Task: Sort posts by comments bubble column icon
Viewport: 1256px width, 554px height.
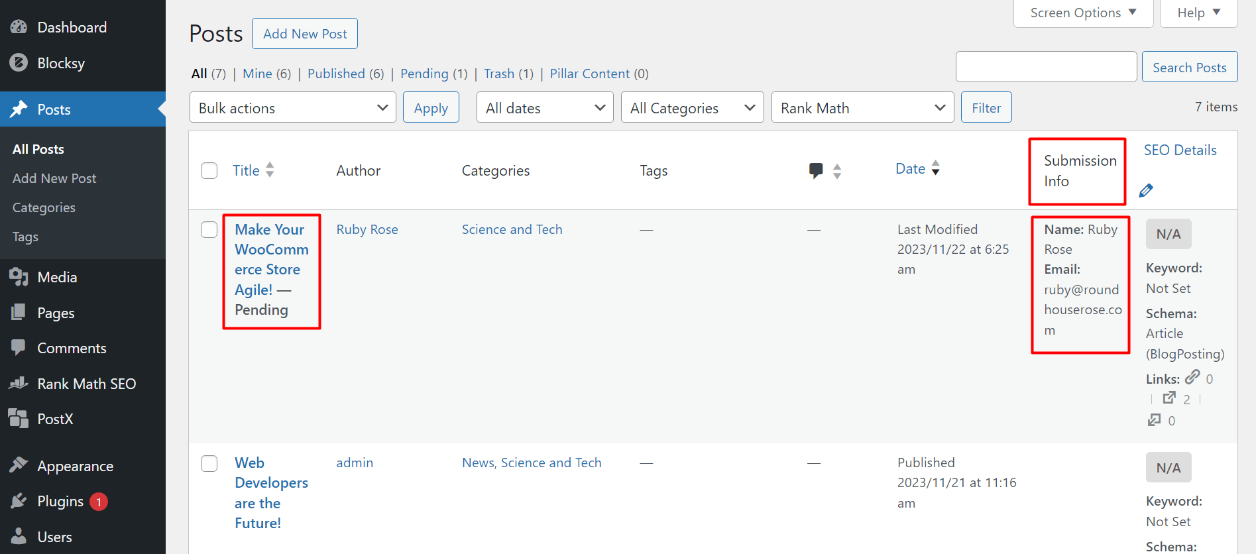Action: point(817,170)
